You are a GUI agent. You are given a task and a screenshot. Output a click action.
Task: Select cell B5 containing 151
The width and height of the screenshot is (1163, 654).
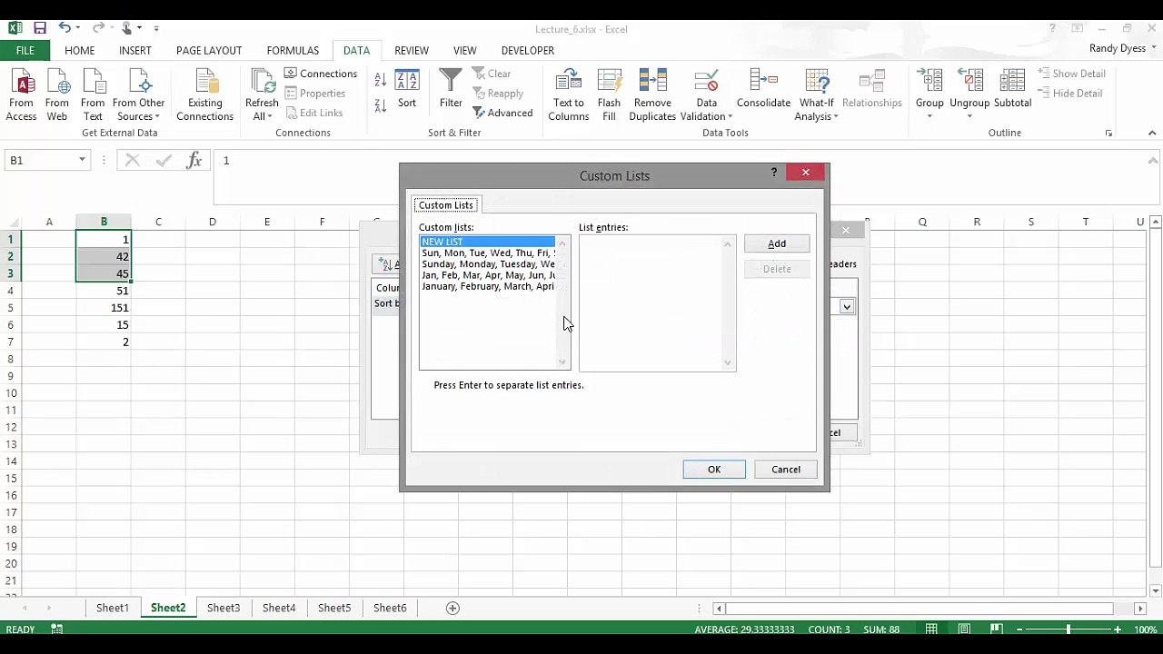tap(104, 308)
